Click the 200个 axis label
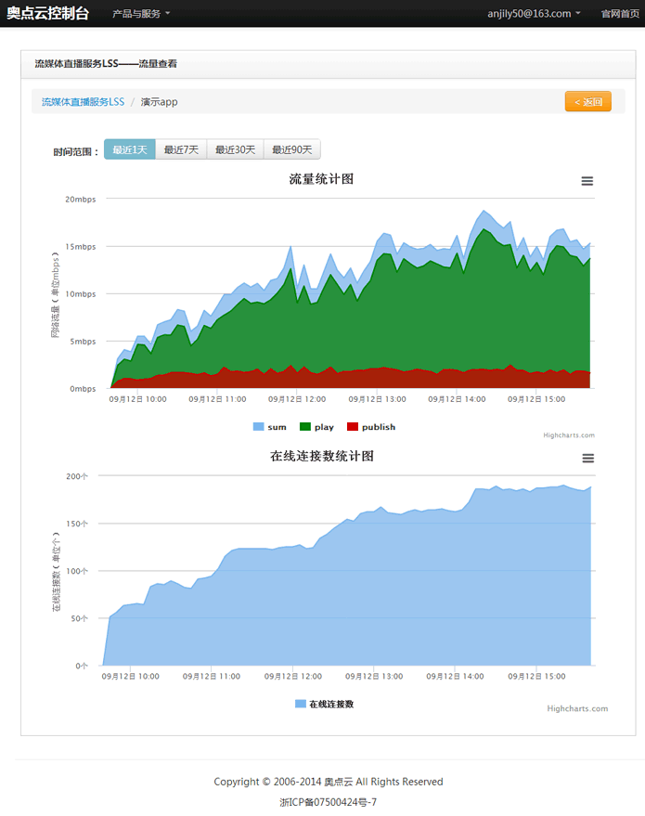This screenshot has width=645, height=816. [x=77, y=476]
